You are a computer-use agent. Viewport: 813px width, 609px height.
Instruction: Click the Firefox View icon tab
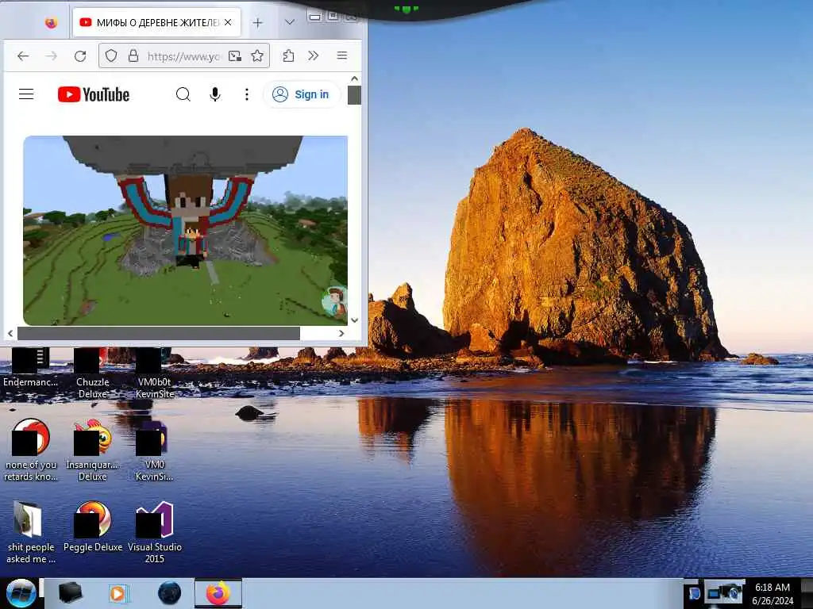coord(50,23)
